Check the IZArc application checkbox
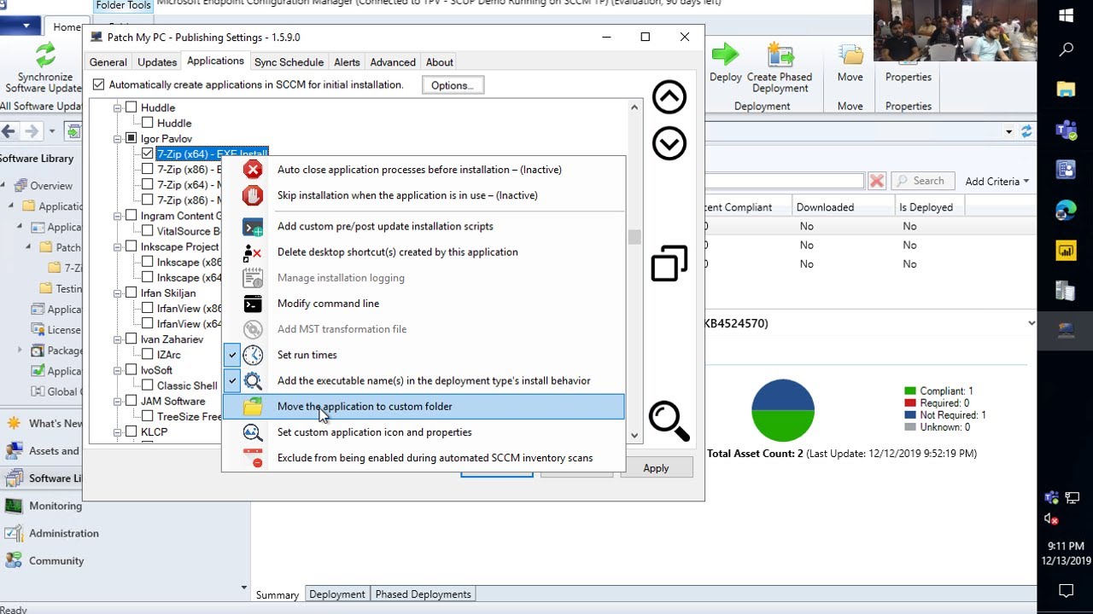Screen dimensions: 1093x614 point(148,355)
